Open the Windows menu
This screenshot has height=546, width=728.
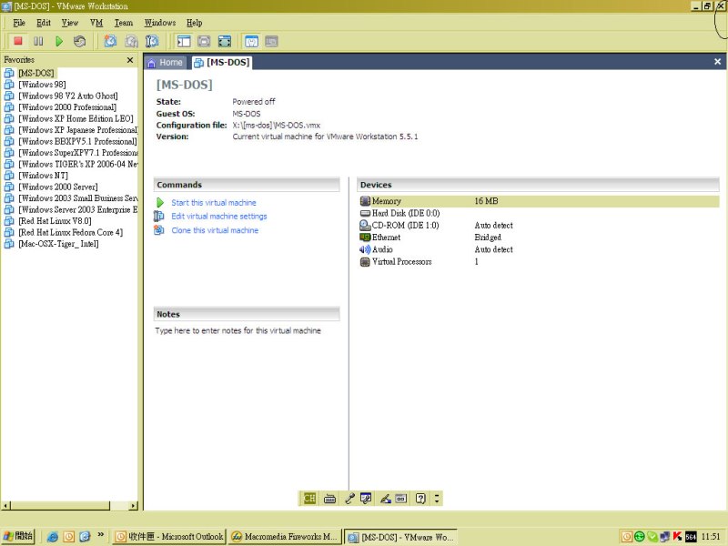(x=160, y=22)
